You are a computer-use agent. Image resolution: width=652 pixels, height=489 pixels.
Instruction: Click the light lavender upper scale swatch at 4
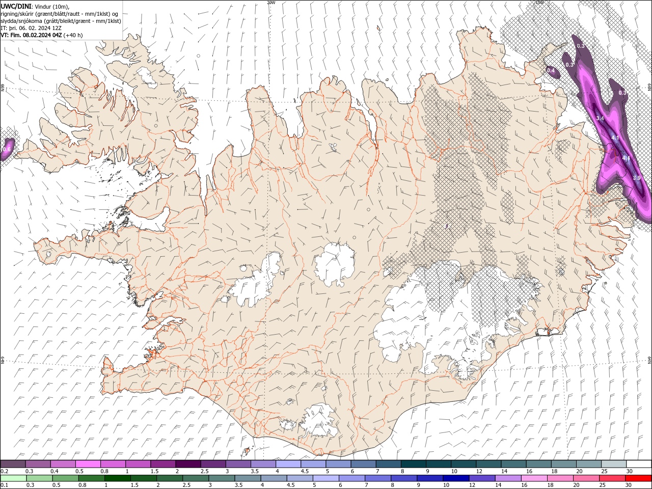[288, 464]
